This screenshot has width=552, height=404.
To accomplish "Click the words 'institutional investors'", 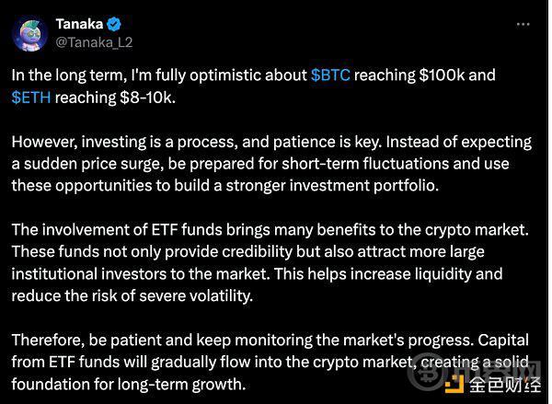I will [88, 274].
